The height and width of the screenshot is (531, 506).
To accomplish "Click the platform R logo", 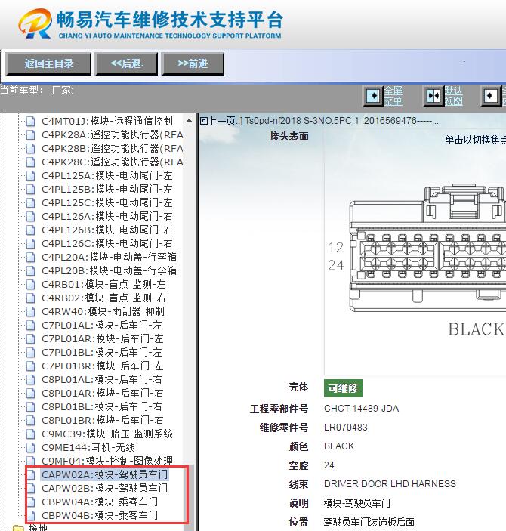I will coord(35,23).
